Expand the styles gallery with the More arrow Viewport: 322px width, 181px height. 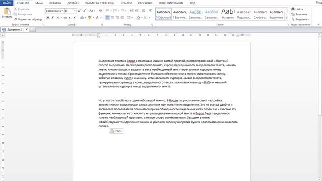(x=286, y=18)
